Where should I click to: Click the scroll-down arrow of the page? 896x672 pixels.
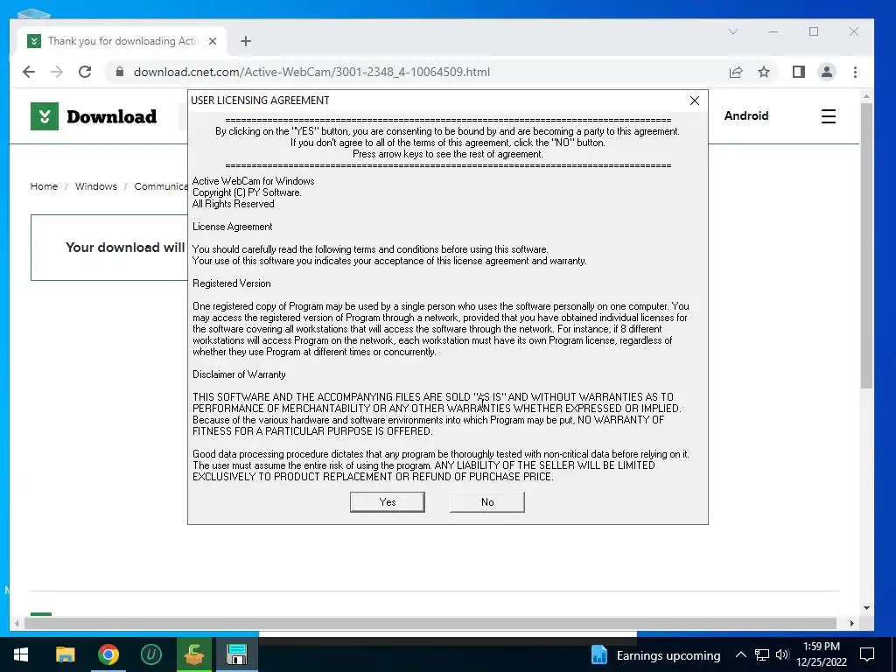pyautogui.click(x=866, y=608)
